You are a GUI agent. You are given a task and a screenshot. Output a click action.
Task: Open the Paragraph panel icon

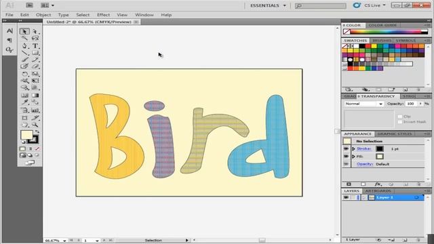9,41
